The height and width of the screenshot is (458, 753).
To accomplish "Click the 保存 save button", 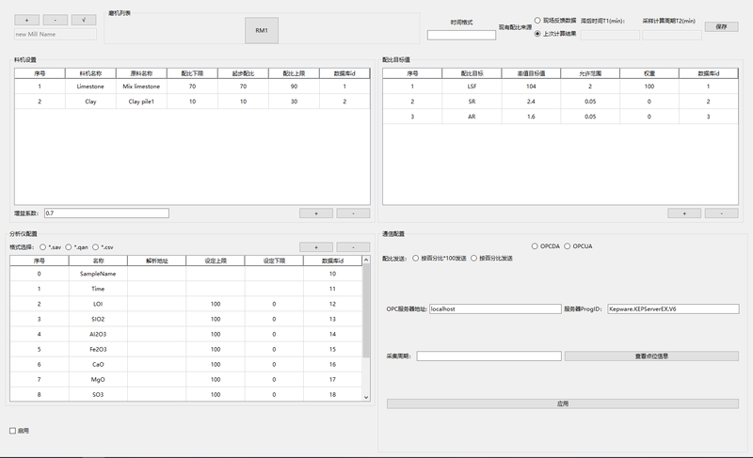I will [721, 27].
